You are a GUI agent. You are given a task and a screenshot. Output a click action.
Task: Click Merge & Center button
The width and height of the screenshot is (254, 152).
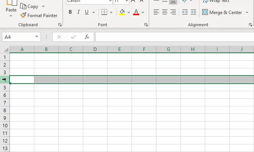(x=222, y=12)
